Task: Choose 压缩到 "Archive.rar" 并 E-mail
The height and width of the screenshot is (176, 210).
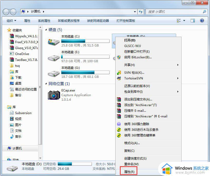Action: point(148,116)
